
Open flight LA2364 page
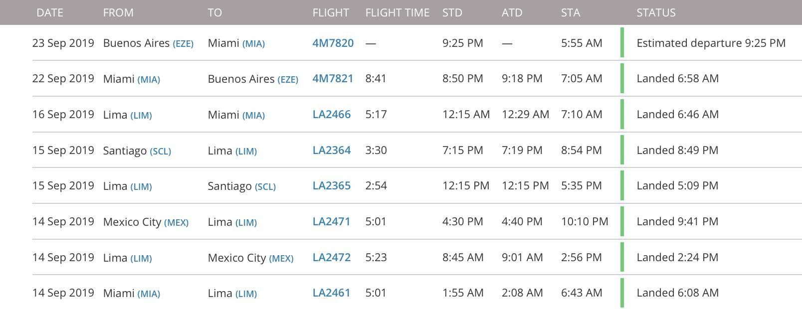pos(332,151)
